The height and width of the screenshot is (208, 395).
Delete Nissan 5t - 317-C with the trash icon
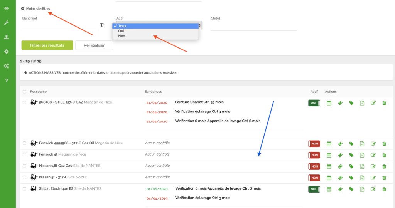click(384, 178)
